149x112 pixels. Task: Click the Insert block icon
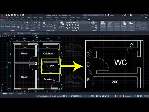click(93, 24)
